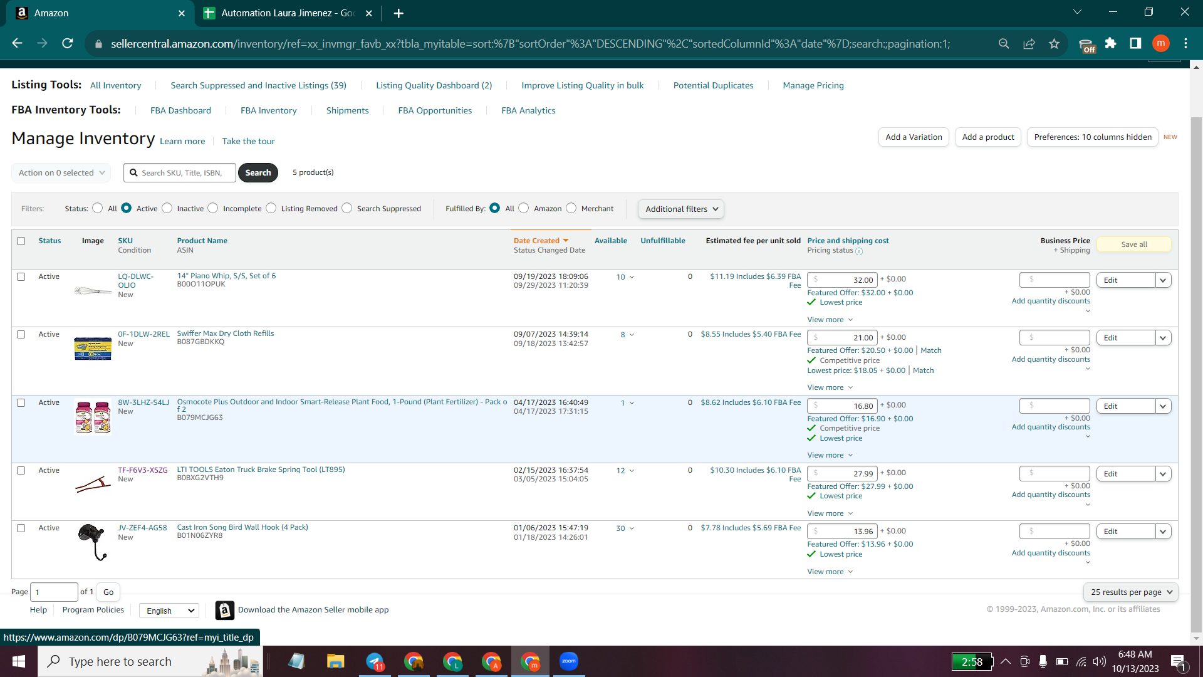Image resolution: width=1203 pixels, height=677 pixels.
Task: Click the Search button
Action: point(258,172)
